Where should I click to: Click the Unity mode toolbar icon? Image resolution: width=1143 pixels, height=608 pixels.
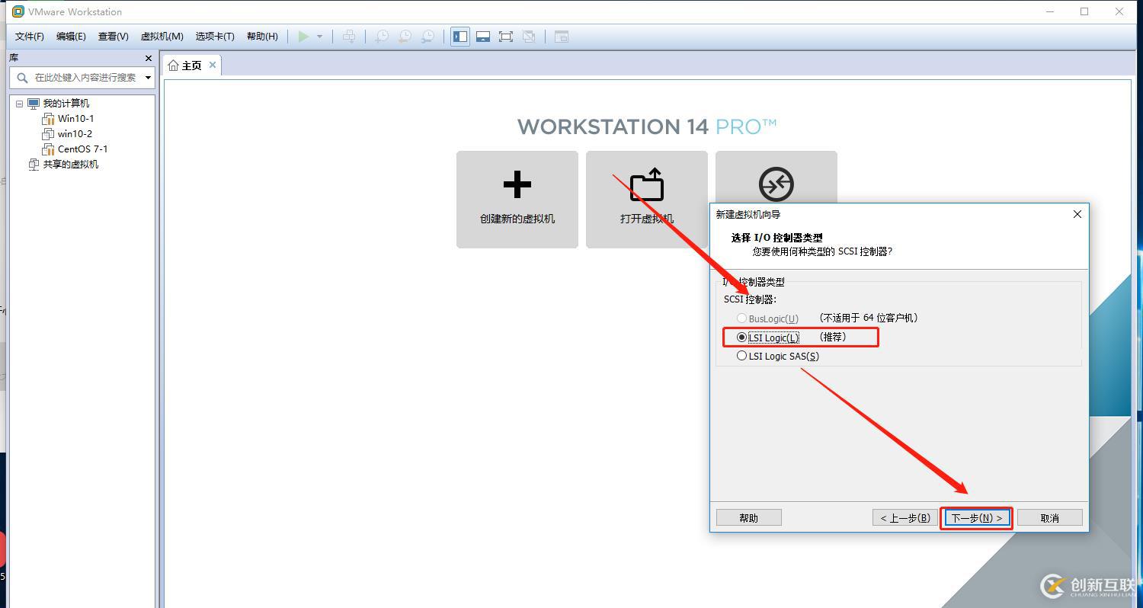pyautogui.click(x=529, y=37)
